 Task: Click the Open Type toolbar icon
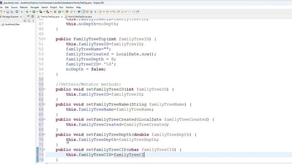67,12
